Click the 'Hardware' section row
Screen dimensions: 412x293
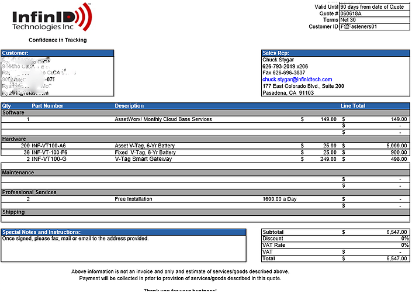point(205,139)
